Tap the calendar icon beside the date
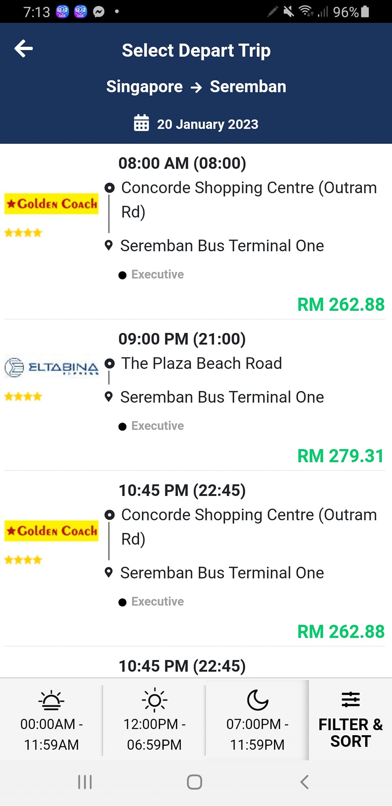Image resolution: width=392 pixels, height=806 pixels. point(141,123)
